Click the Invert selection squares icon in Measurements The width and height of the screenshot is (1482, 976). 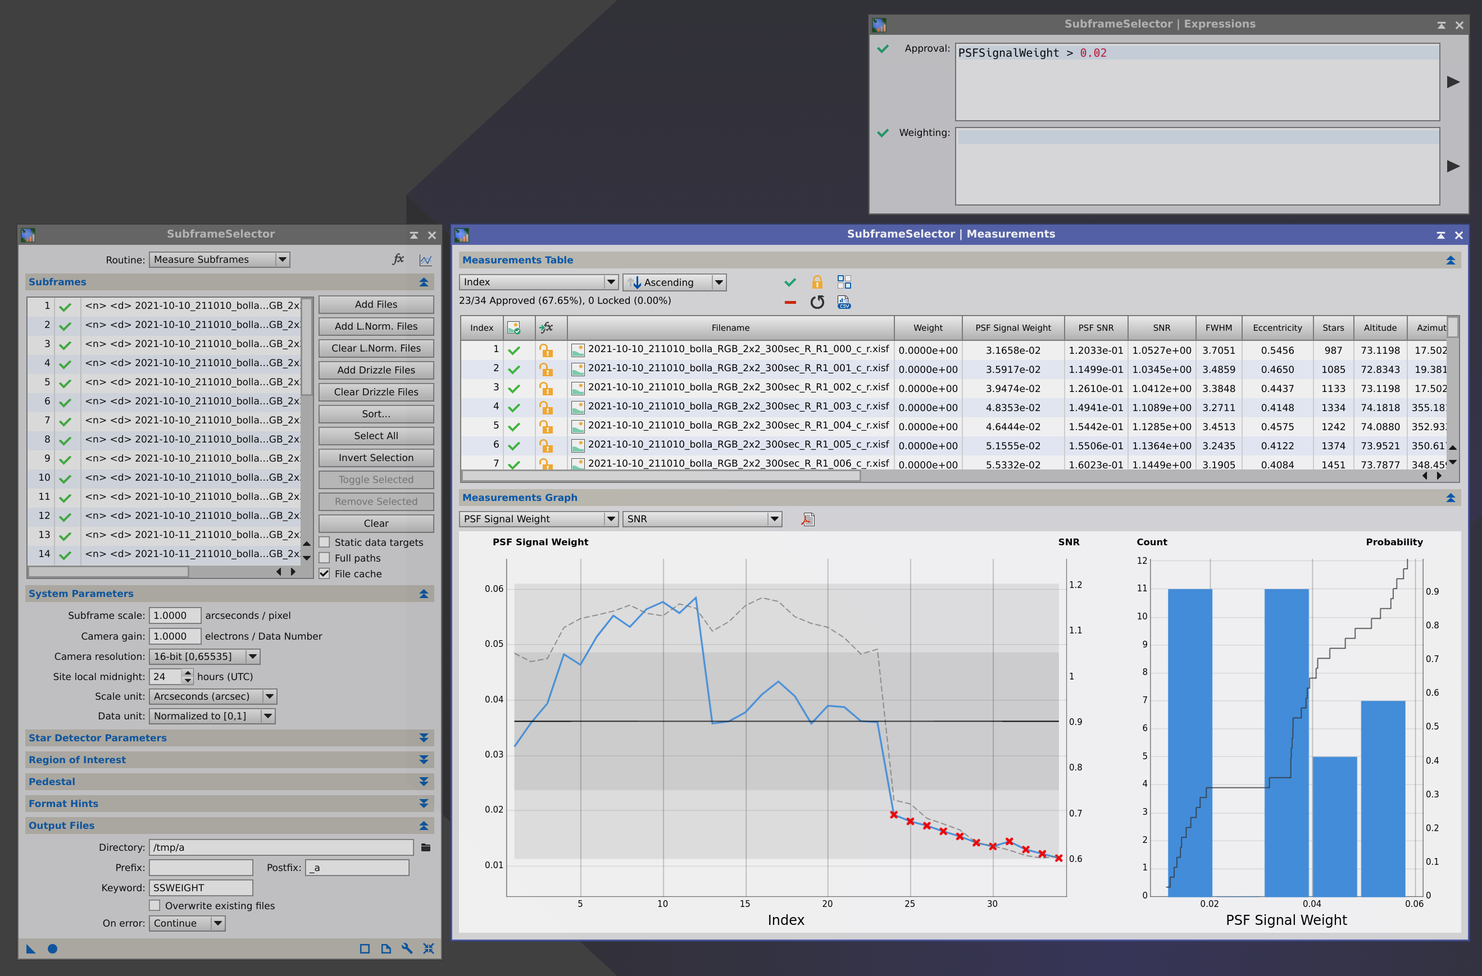(844, 282)
